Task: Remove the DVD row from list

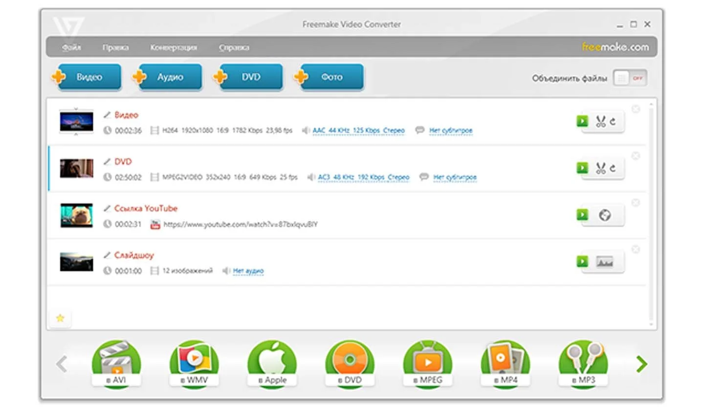Action: [x=636, y=156]
